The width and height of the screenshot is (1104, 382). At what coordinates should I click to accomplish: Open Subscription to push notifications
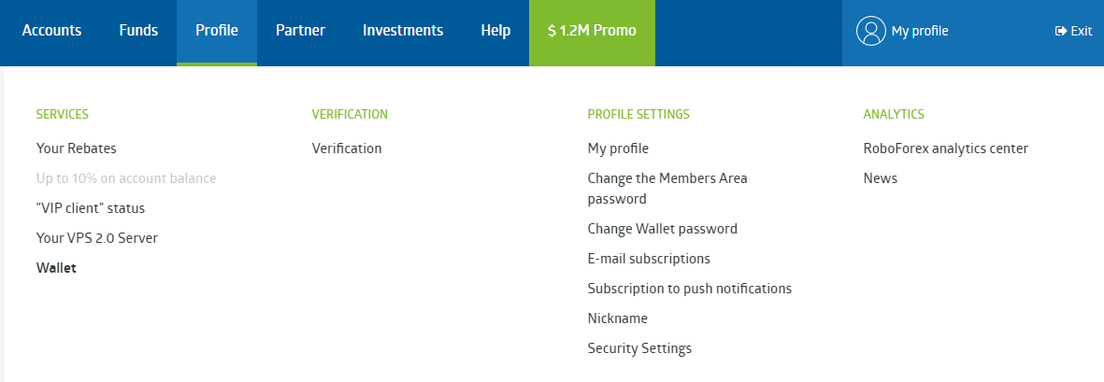690,289
